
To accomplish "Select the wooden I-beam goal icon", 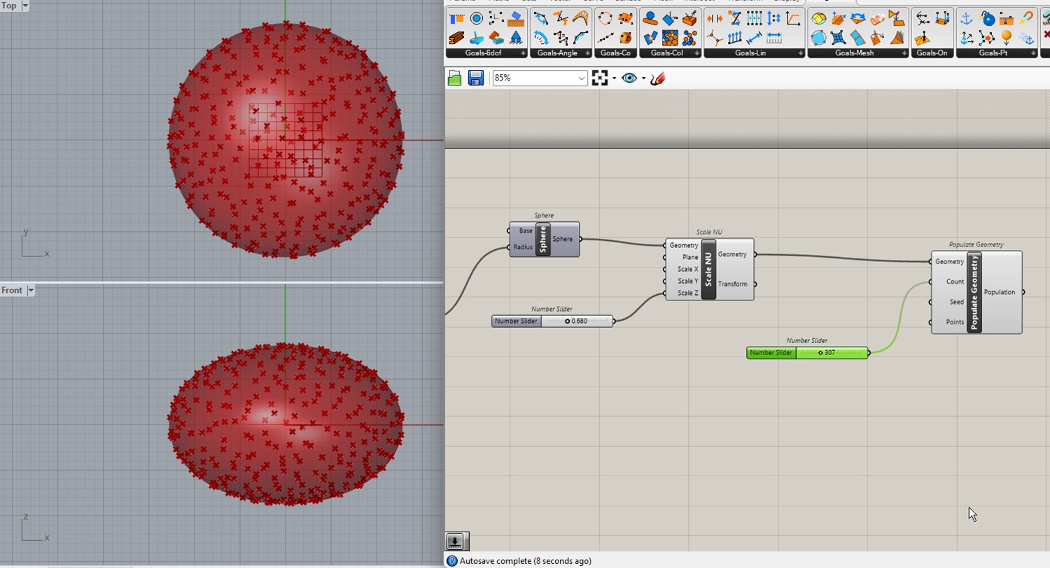I will point(457,37).
